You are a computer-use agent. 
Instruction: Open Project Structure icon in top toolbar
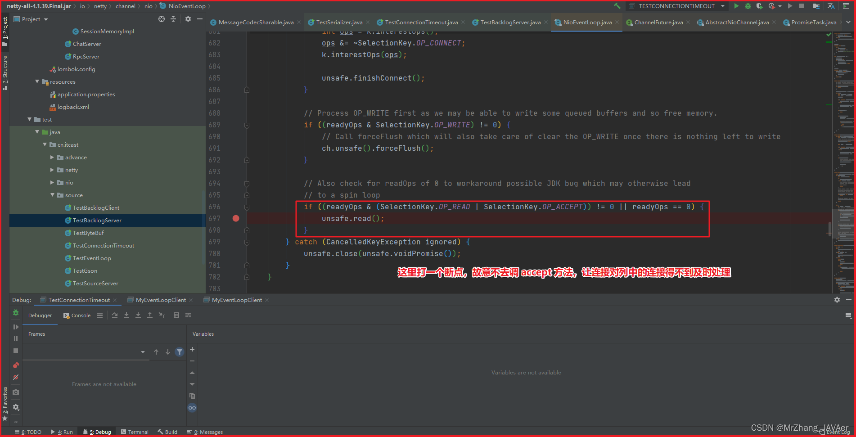point(816,6)
